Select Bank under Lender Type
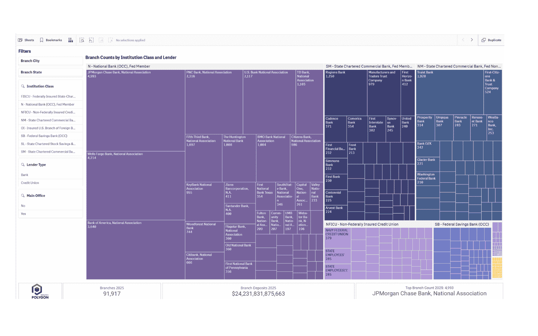538x336 pixels. [50, 175]
